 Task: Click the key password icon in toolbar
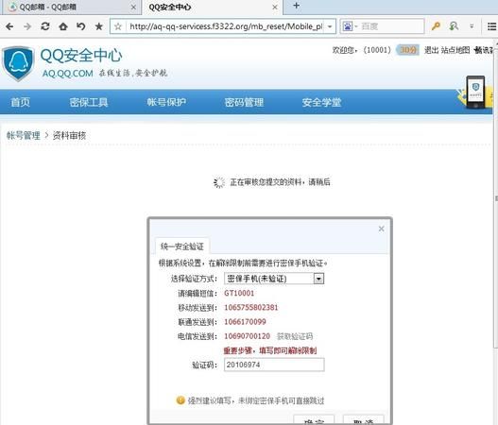[x=436, y=26]
